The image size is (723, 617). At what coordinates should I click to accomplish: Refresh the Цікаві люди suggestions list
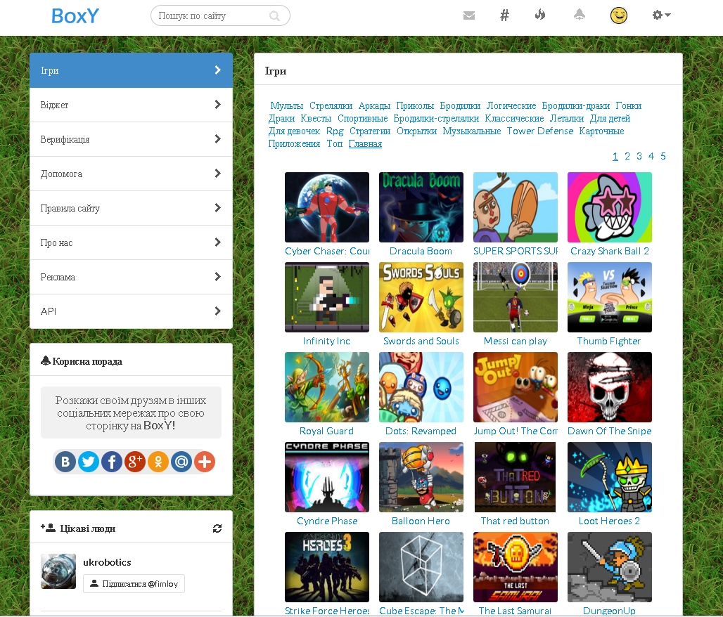pyautogui.click(x=217, y=528)
